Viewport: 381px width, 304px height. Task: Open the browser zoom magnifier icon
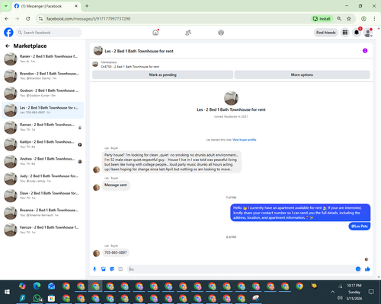click(x=339, y=19)
